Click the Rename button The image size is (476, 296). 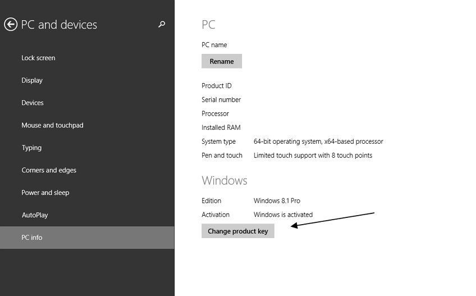coord(222,61)
